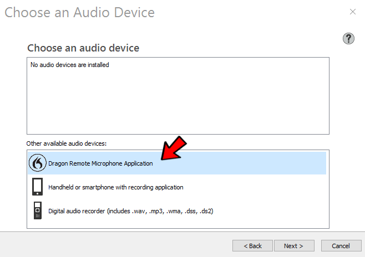Click the 'No audio devices are installed' message
Viewport: 365px width, 257px height.
coord(70,65)
